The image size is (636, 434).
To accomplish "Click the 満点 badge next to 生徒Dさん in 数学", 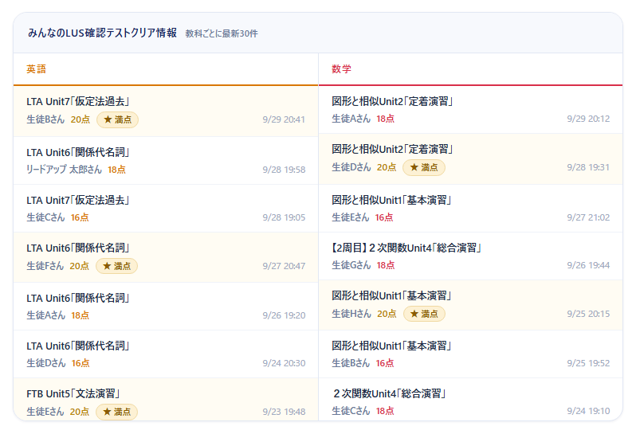I will click(x=424, y=167).
